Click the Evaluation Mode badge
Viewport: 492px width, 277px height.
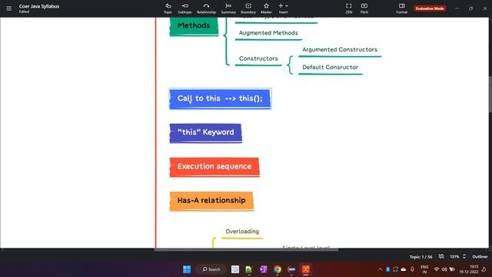coord(430,8)
